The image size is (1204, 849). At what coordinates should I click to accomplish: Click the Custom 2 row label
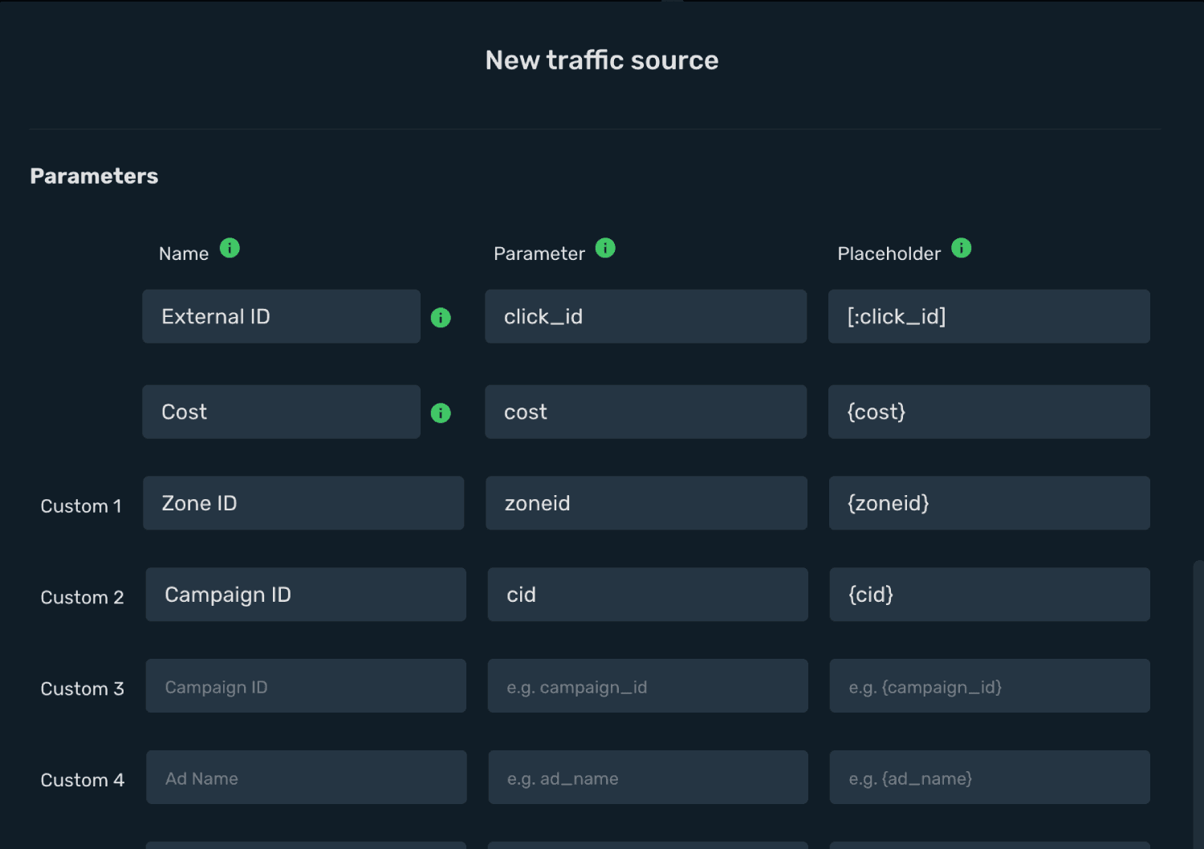pos(82,598)
